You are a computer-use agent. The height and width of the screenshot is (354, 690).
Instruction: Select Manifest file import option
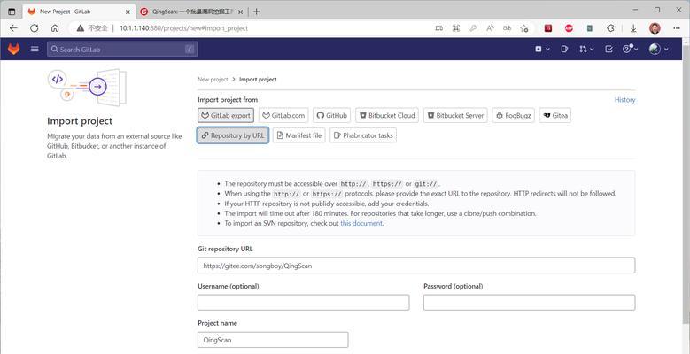coord(299,135)
